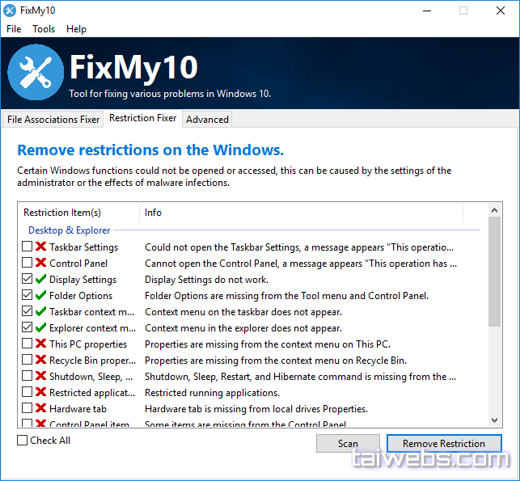Collapse the Desktop & Explorer group
This screenshot has width=520, height=481.
point(69,230)
